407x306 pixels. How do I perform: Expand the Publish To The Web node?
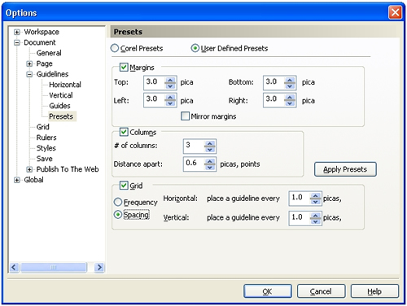(x=29, y=170)
